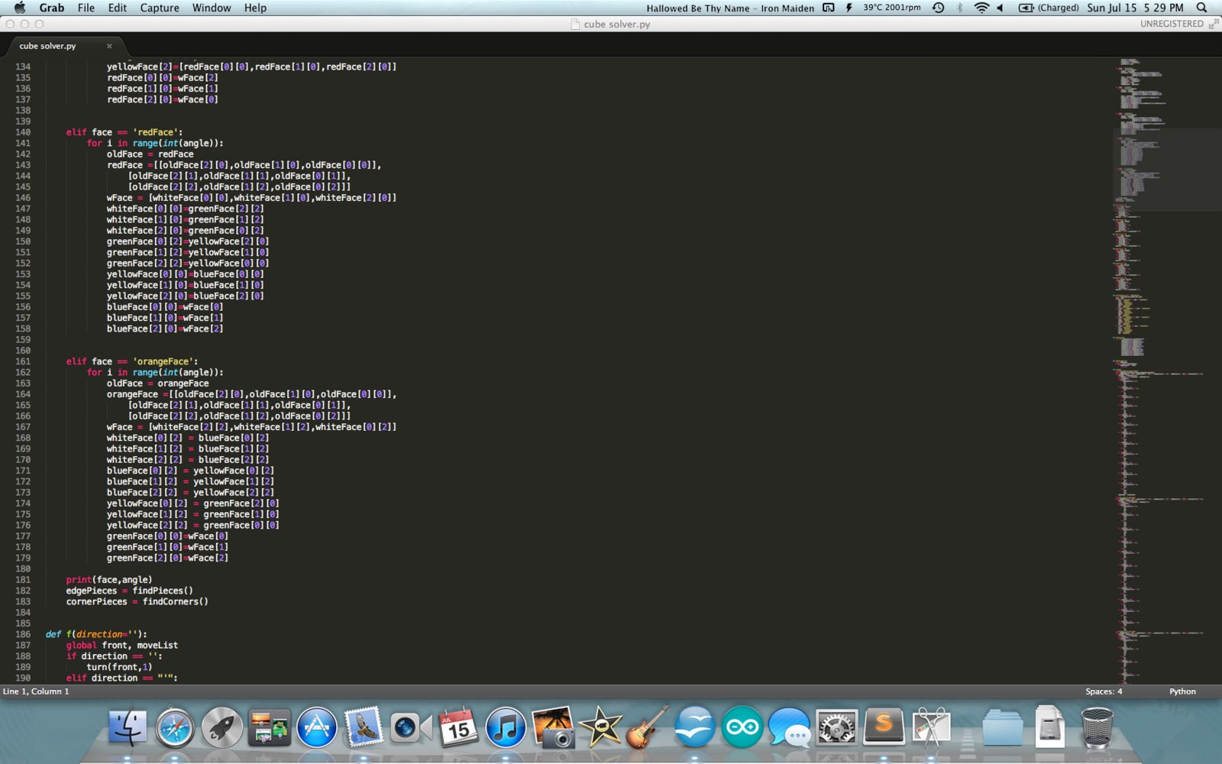The width and height of the screenshot is (1222, 764).
Task: Close the cube solver.py tab
Action: click(109, 46)
